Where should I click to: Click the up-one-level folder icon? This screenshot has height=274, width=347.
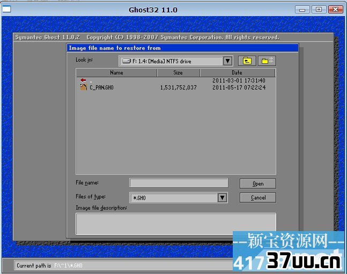(247, 61)
